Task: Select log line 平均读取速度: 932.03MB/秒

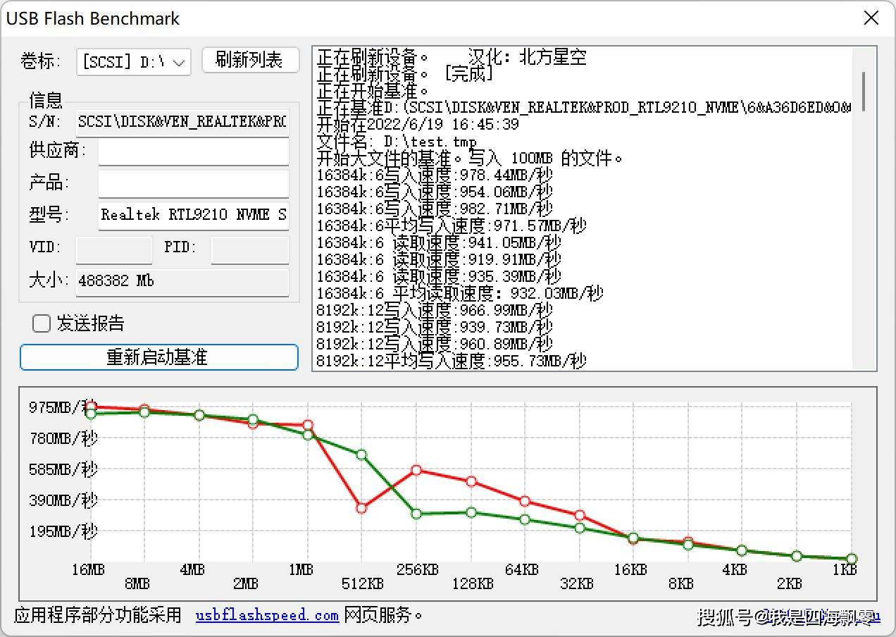Action: (x=459, y=293)
